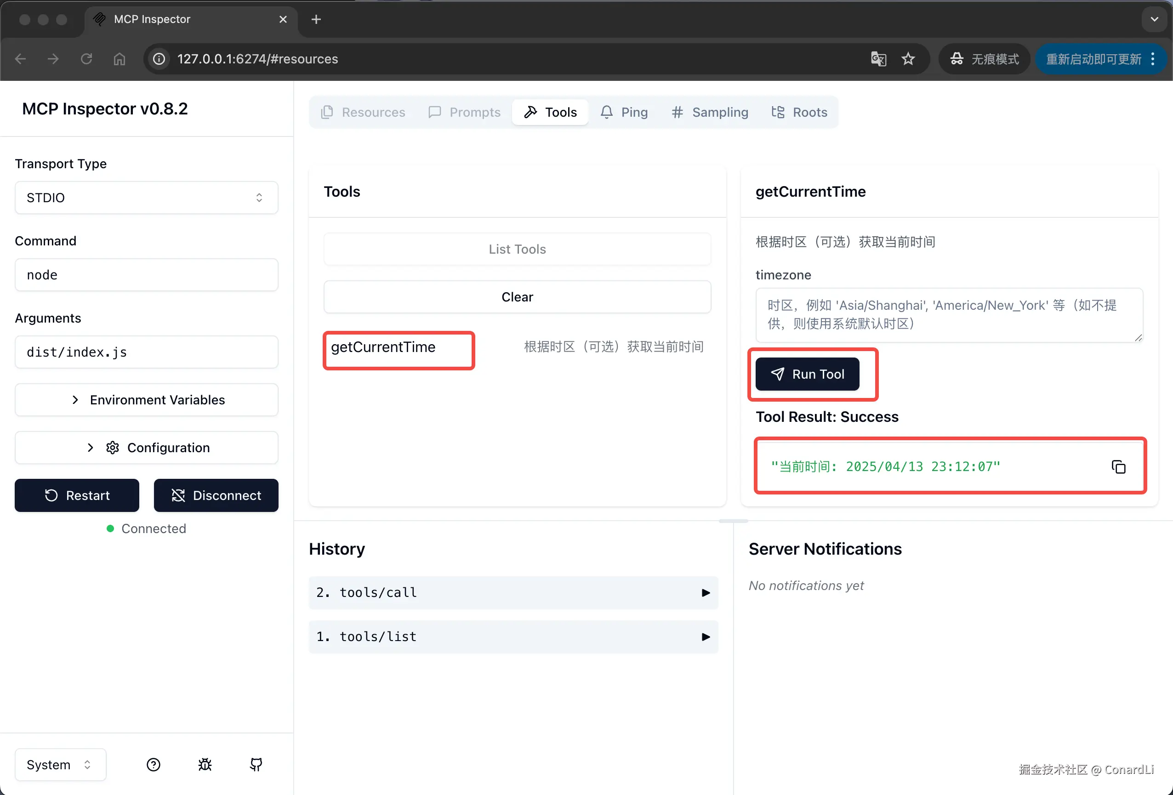Expand the tools/call history entry
The image size is (1173, 795).
click(x=513, y=592)
